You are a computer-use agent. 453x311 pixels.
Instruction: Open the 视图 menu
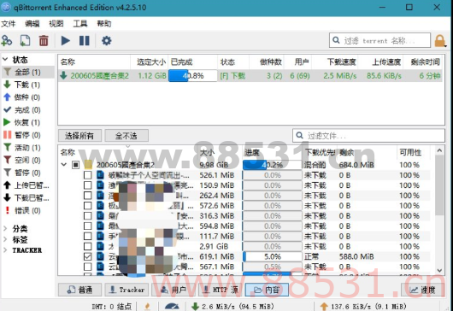pyautogui.click(x=56, y=24)
